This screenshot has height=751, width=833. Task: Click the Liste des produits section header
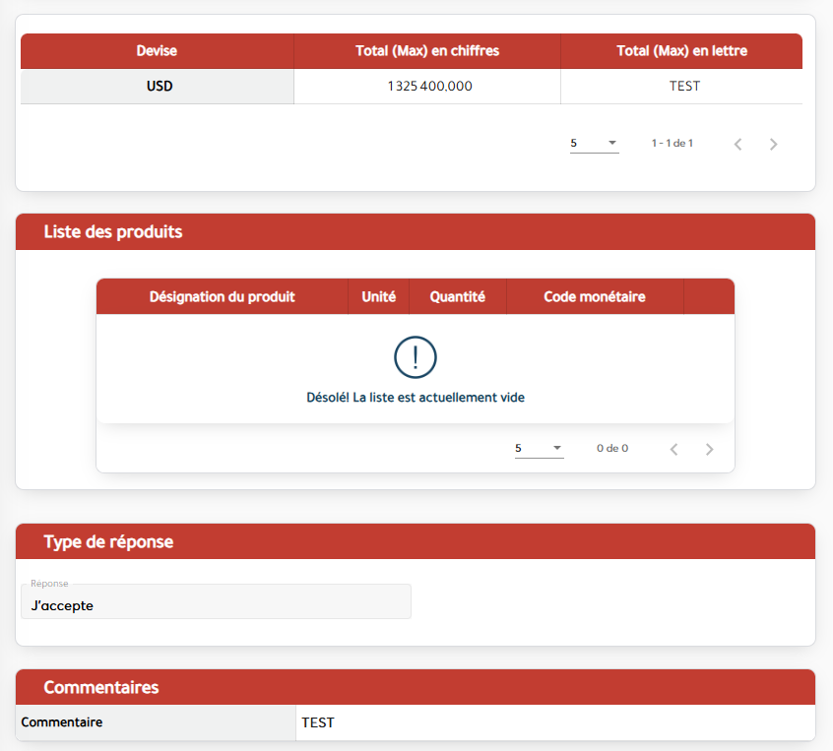pos(113,232)
